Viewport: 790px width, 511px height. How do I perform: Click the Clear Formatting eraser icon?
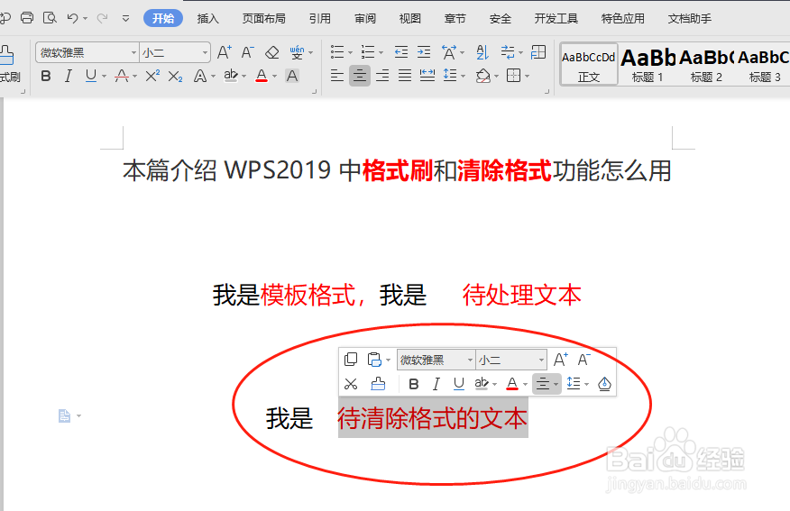pyautogui.click(x=272, y=52)
